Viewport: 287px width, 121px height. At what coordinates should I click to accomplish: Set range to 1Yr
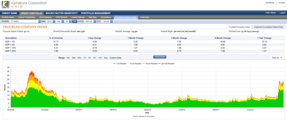coord(85,58)
